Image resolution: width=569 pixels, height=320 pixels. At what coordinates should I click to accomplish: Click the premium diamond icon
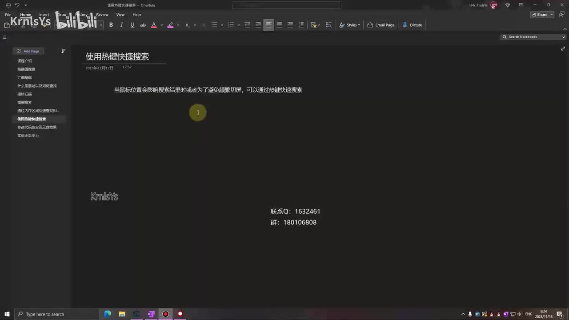pos(508,5)
